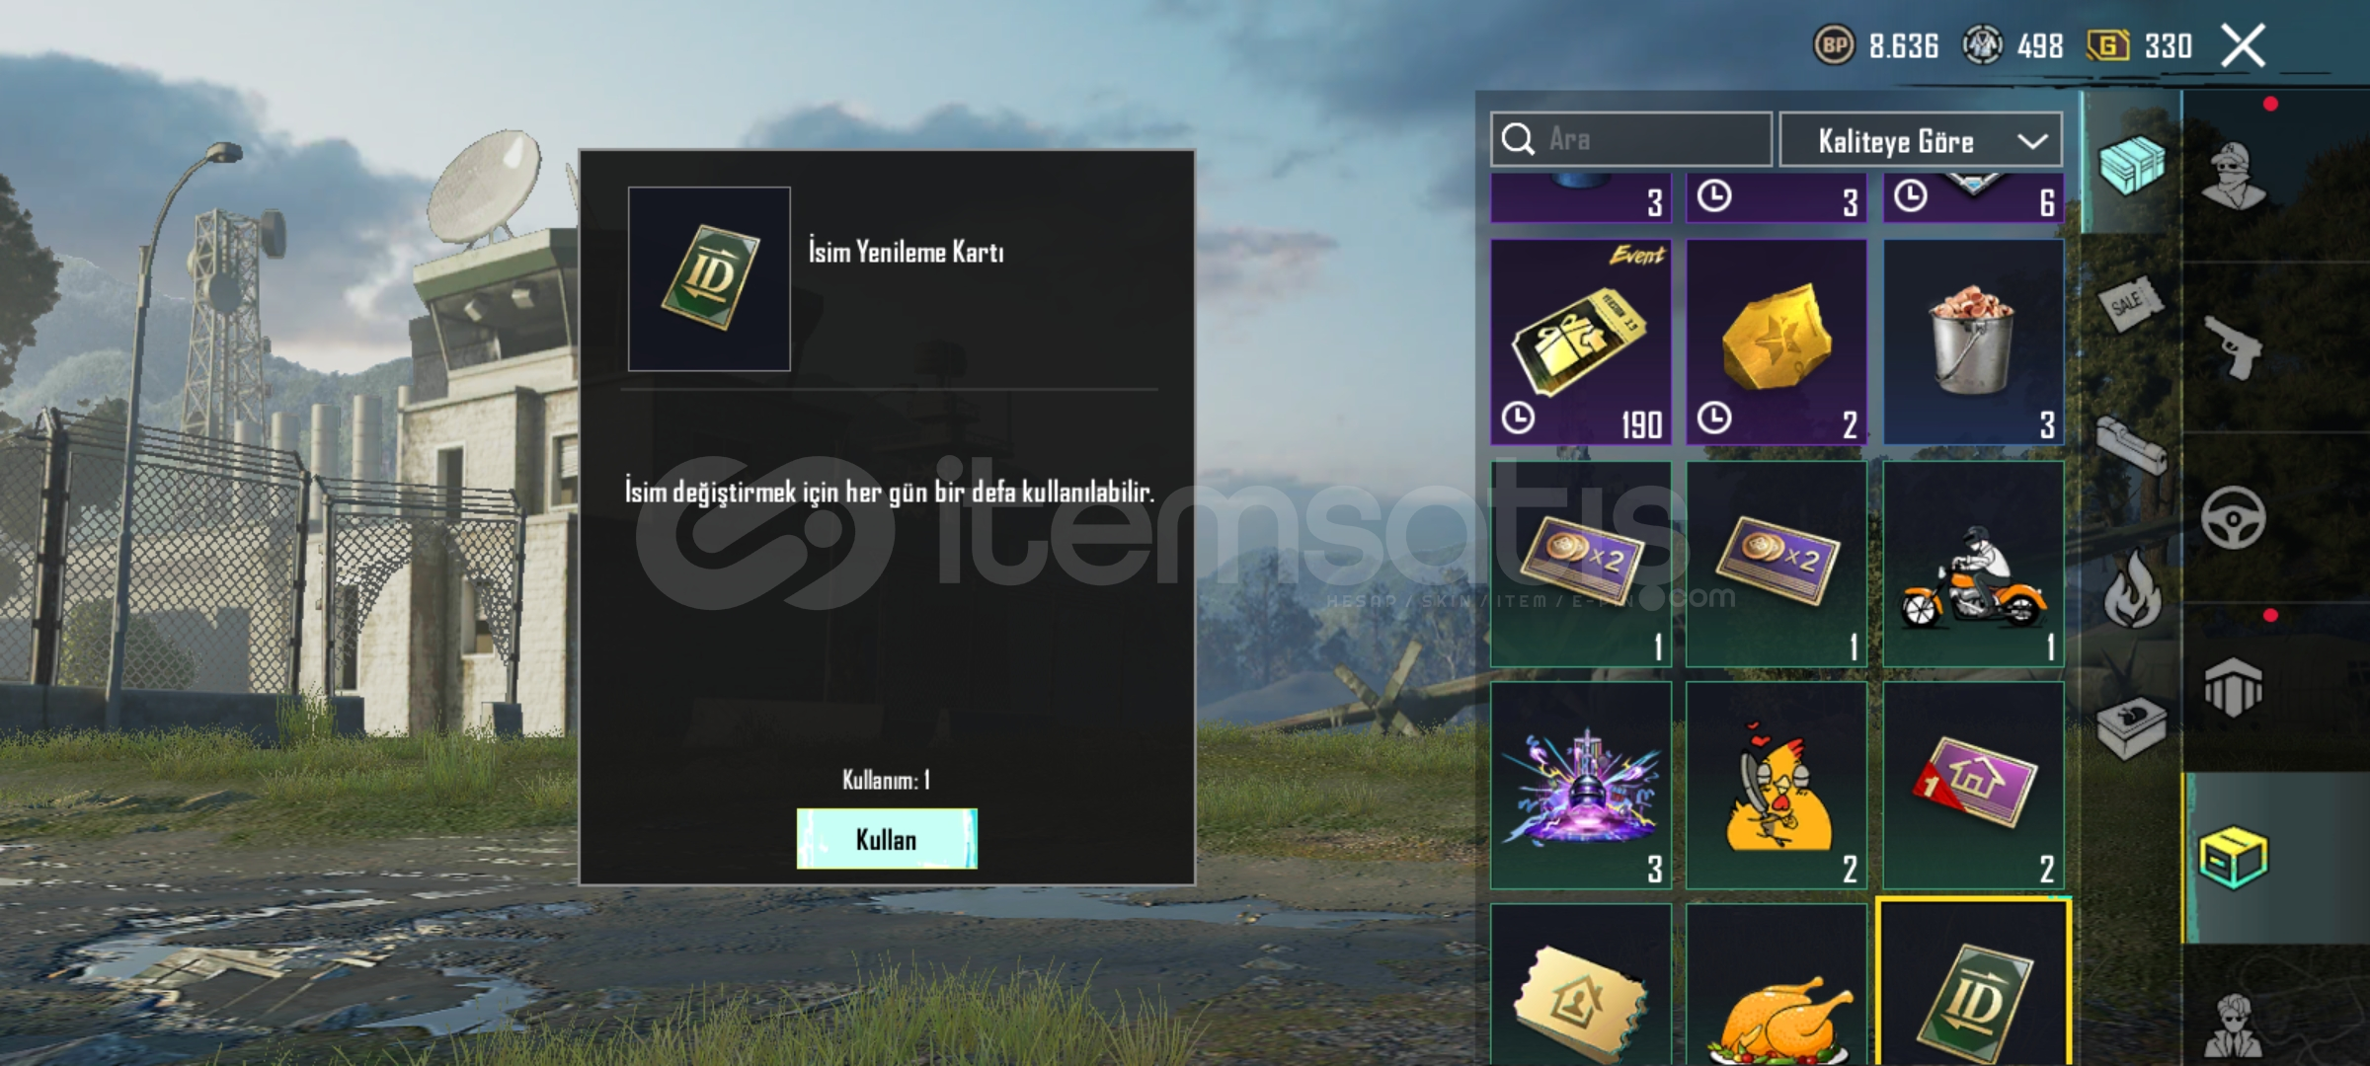
Task: Select the purple home card item
Action: click(x=1973, y=786)
